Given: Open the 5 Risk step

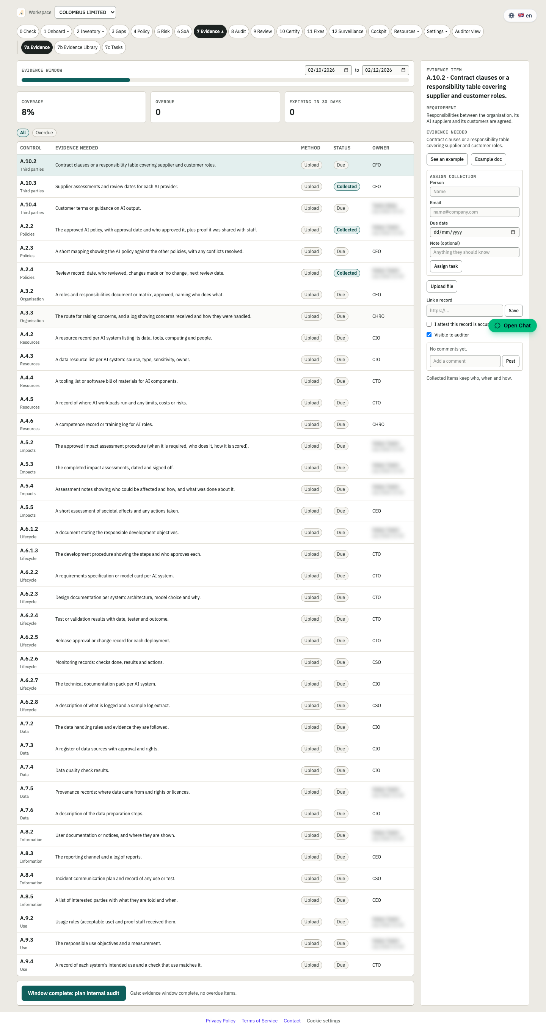Looking at the screenshot, I should coord(163,31).
